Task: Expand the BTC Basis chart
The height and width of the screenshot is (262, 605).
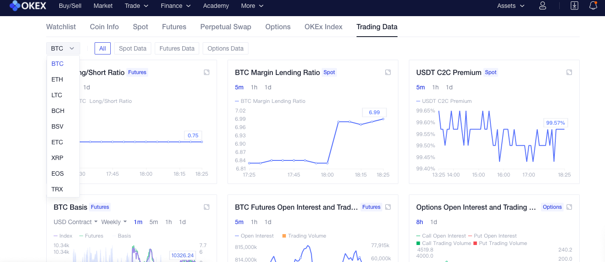Action: [x=207, y=207]
